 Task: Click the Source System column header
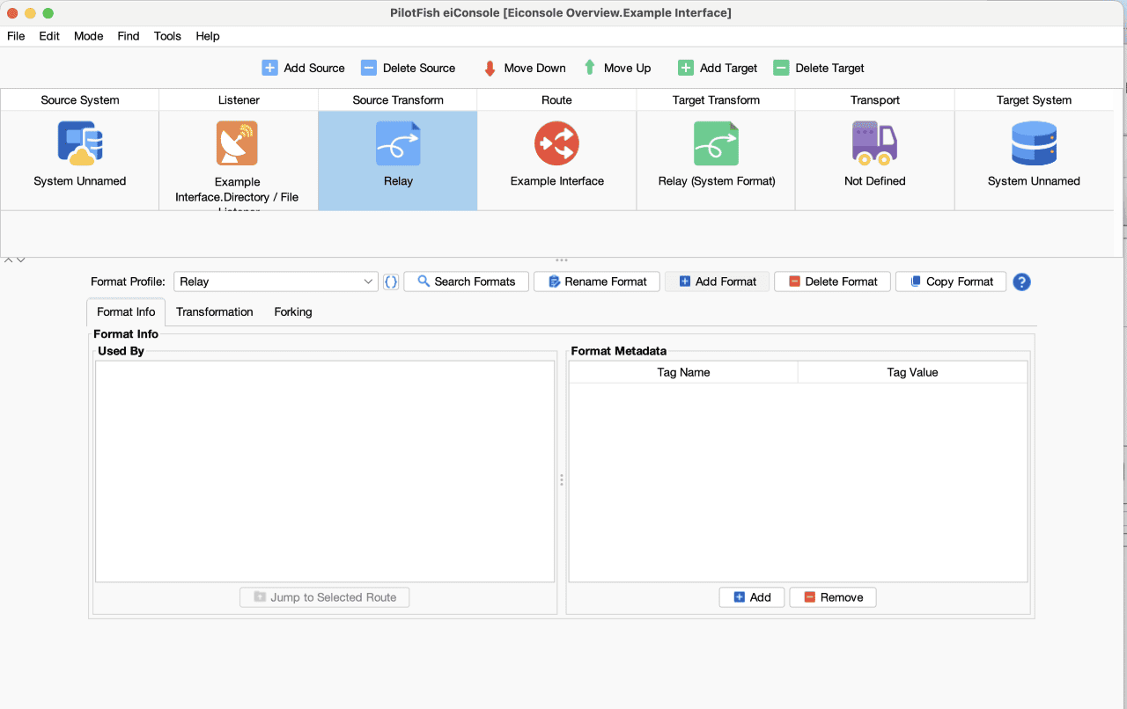[80, 99]
